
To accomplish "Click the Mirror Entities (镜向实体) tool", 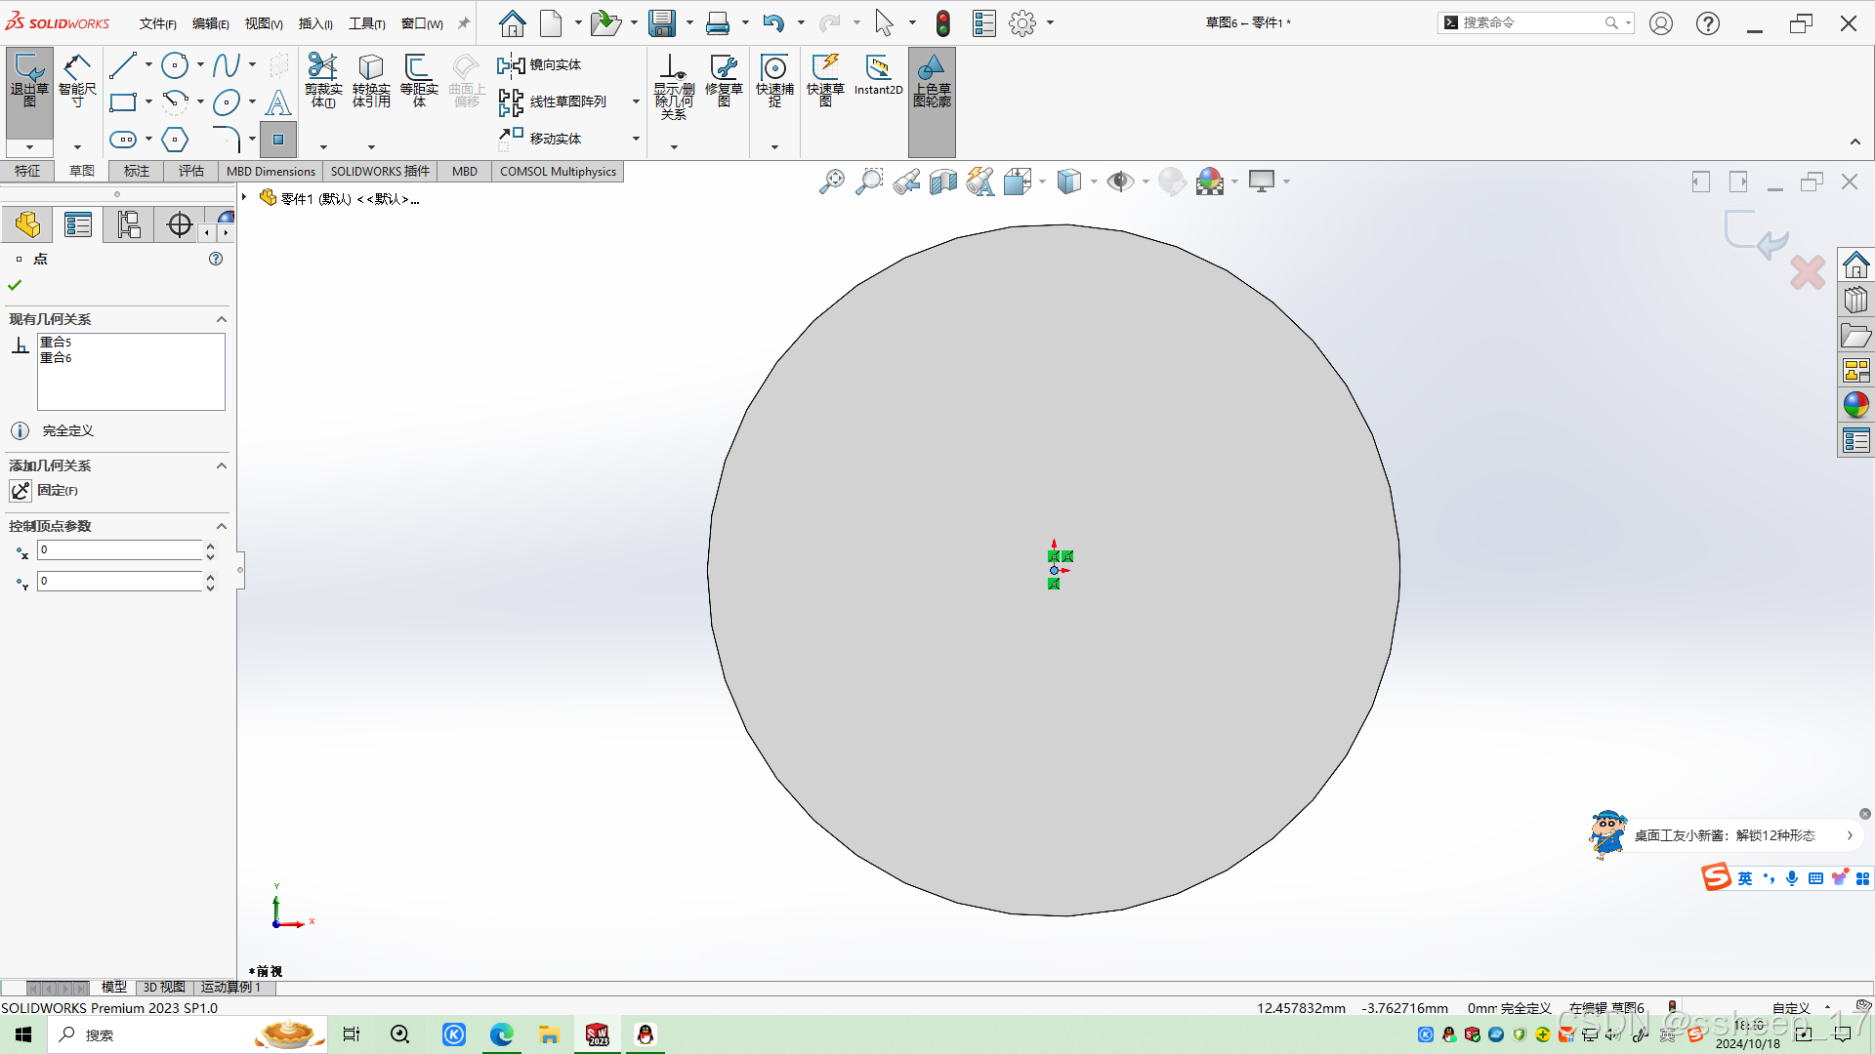I will pyautogui.click(x=540, y=65).
